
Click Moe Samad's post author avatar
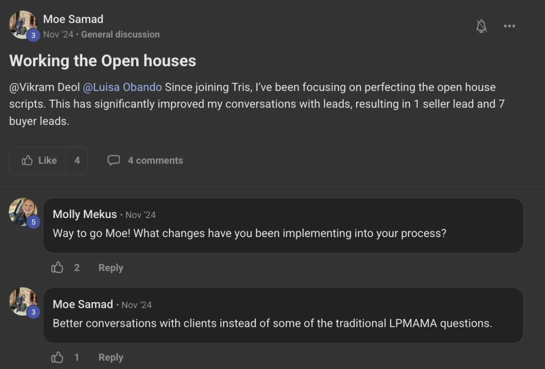point(23,24)
